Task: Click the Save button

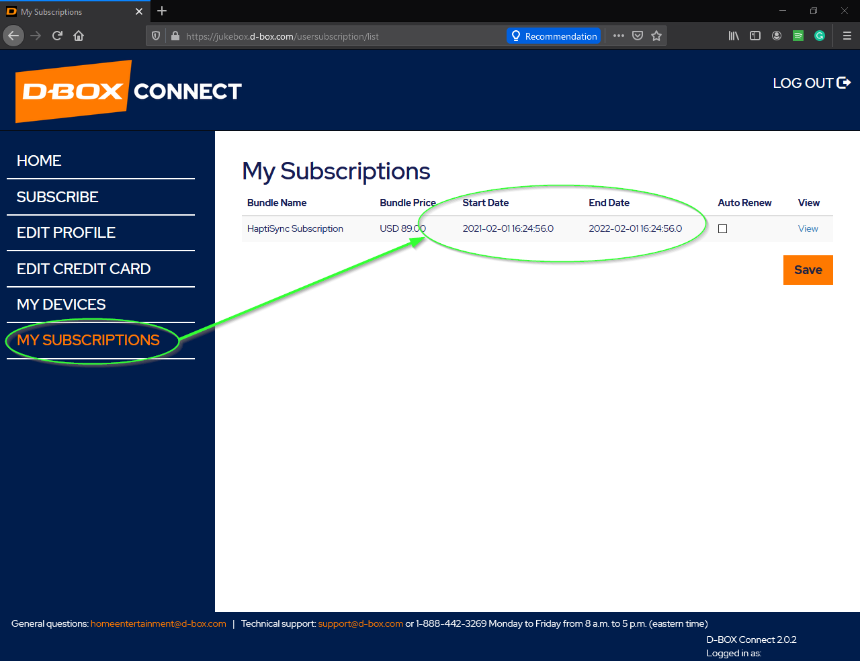Action: coord(808,269)
